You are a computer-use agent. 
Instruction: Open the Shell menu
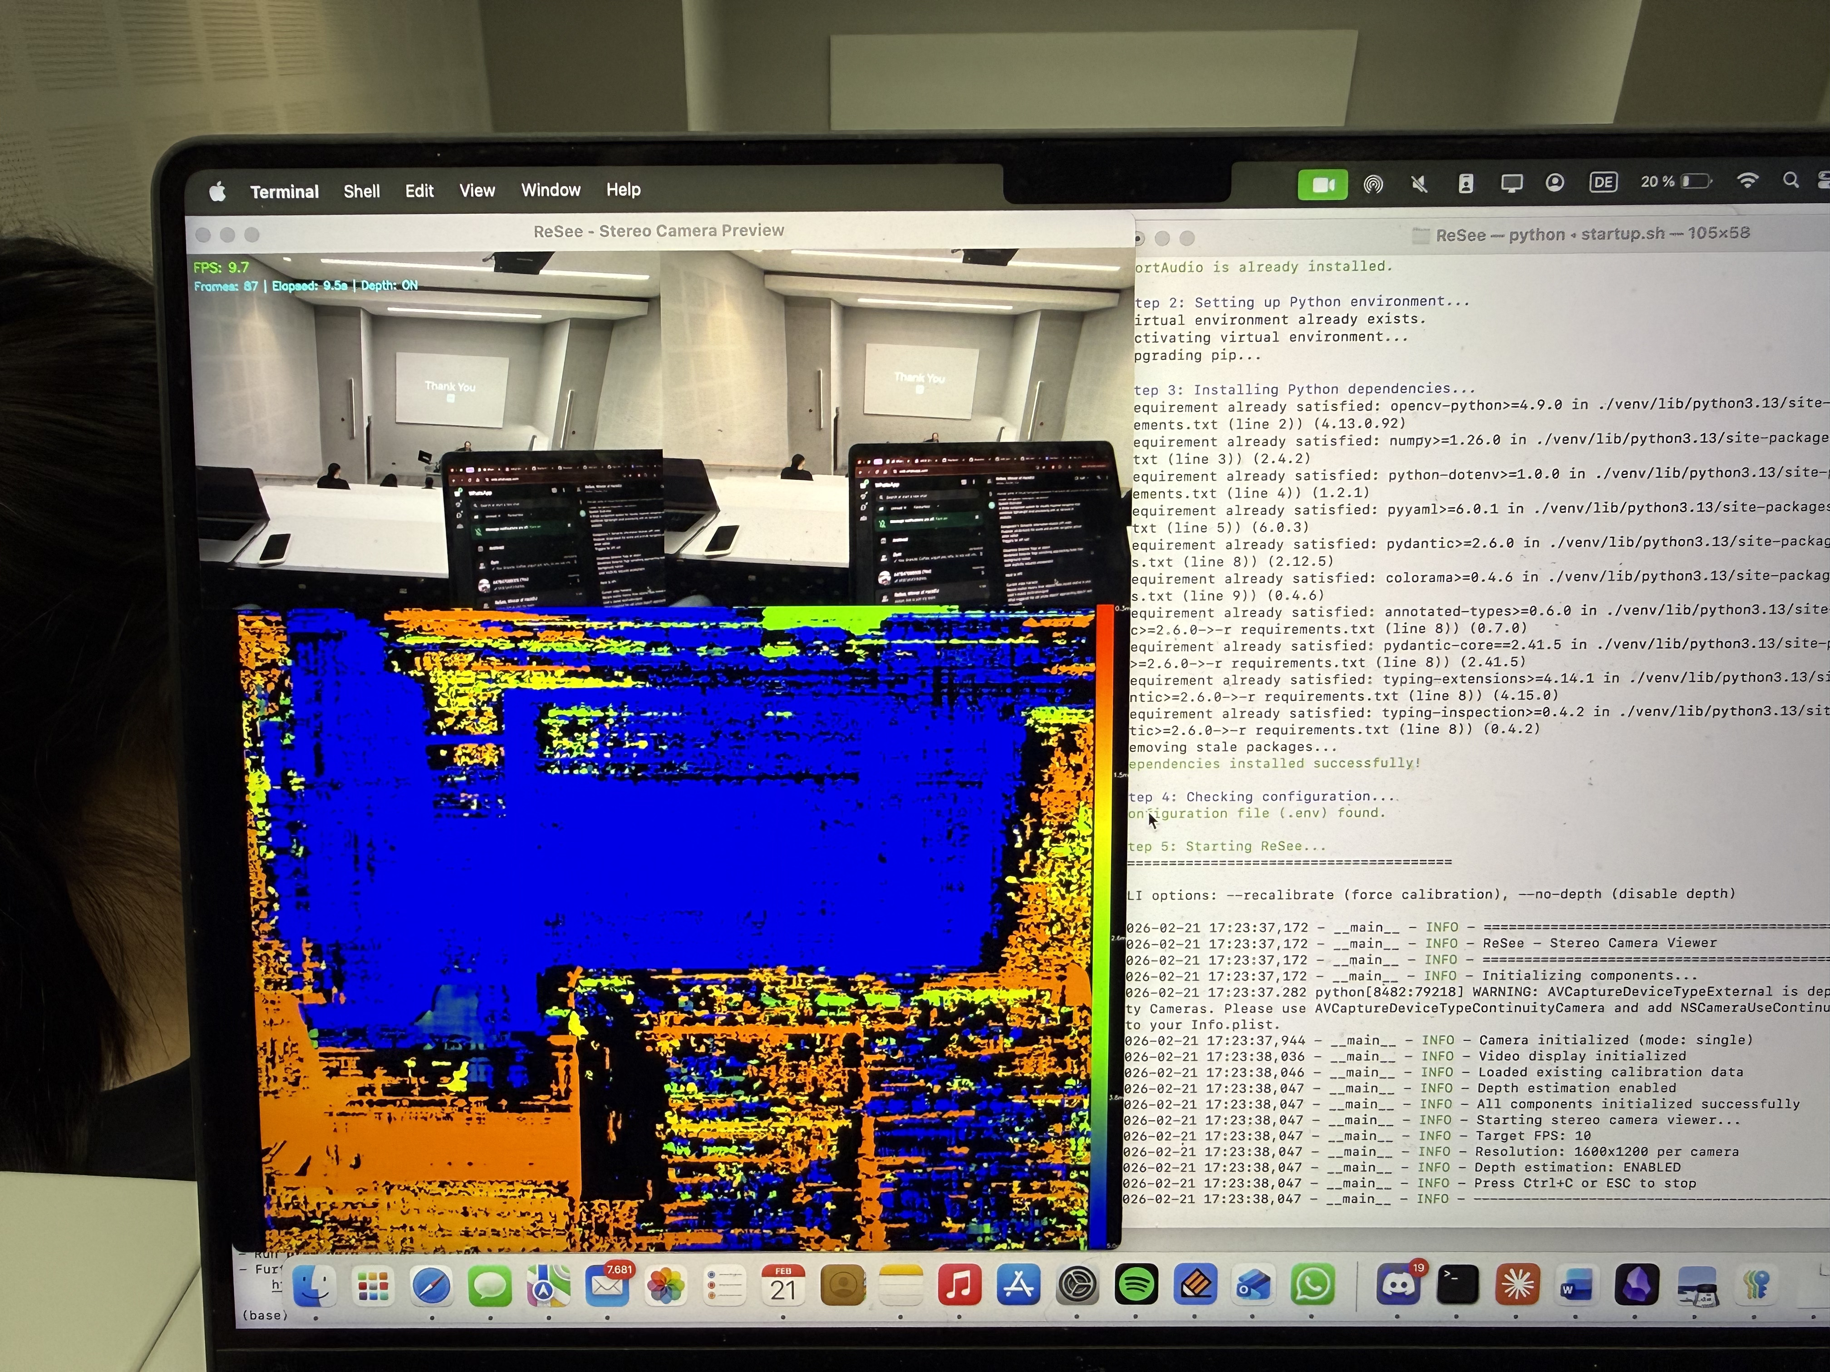[362, 191]
